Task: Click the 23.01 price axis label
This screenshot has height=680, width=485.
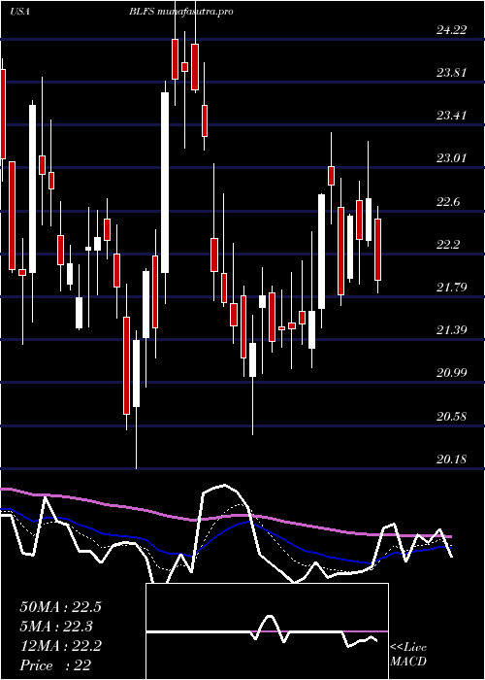Action: [452, 157]
